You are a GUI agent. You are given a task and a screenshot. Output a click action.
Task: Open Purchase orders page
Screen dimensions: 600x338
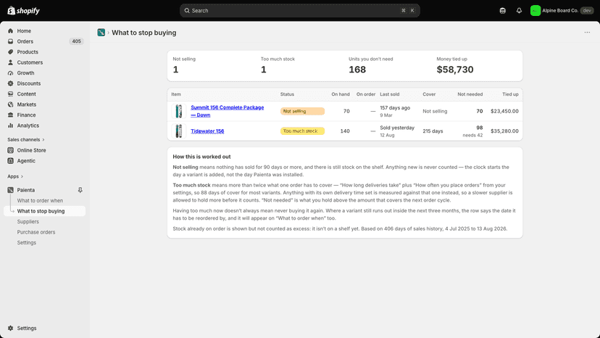tap(36, 232)
